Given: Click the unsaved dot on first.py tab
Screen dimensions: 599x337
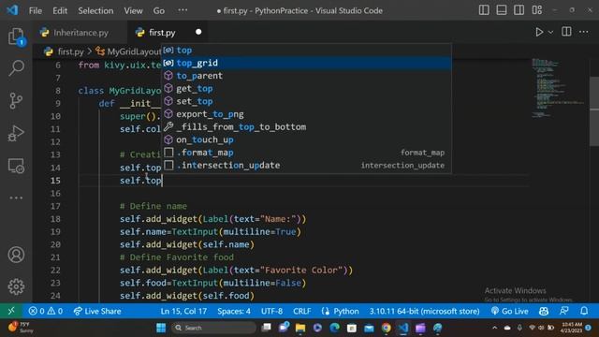Looking at the screenshot, I should point(198,32).
